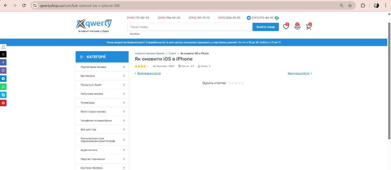391x170 pixels.
Task: Click the Знайти товар search button
Action: click(265, 27)
